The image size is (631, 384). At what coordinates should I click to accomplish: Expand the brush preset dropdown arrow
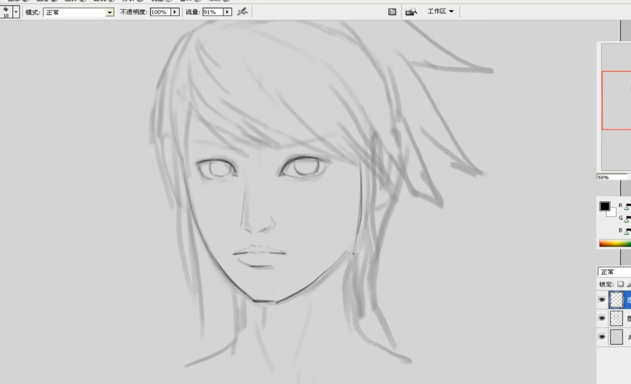click(16, 12)
